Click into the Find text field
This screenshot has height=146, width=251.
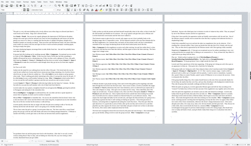16,141
